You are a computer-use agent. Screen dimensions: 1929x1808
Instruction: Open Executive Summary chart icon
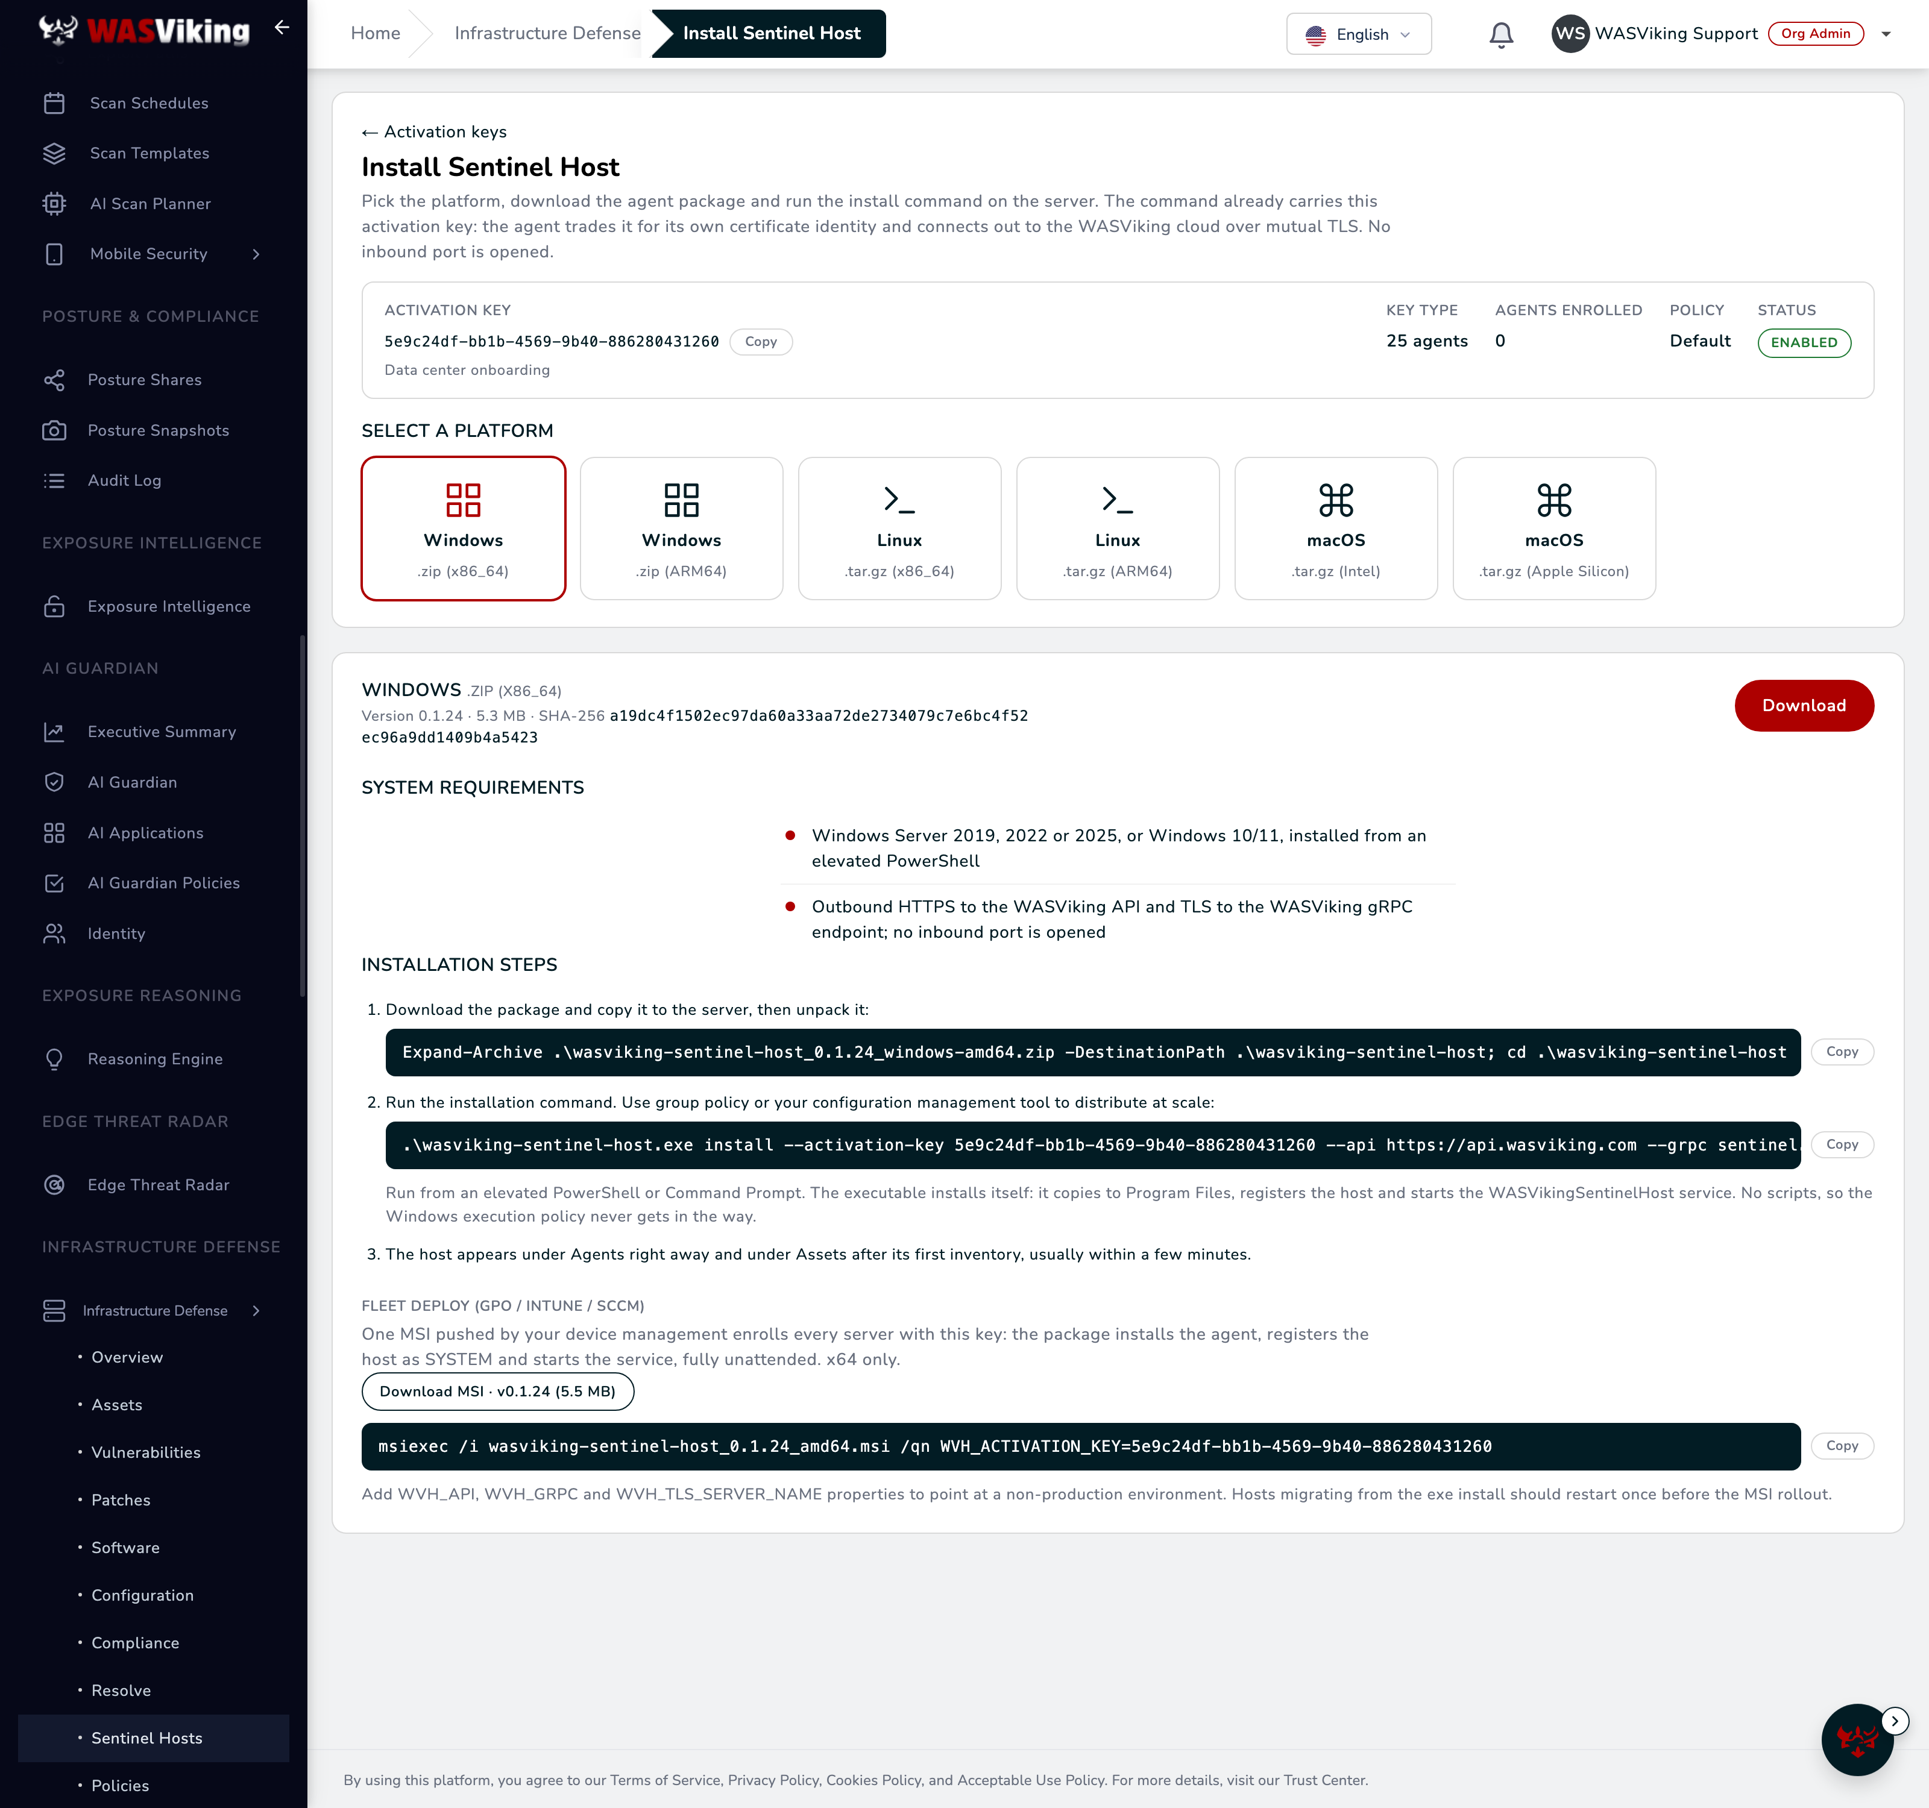54,732
